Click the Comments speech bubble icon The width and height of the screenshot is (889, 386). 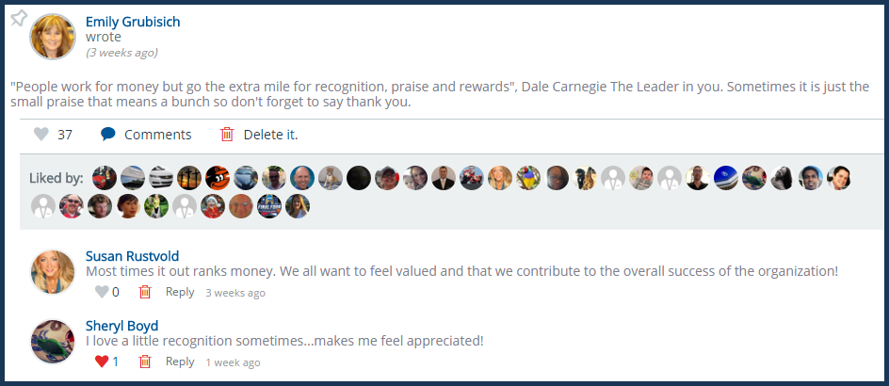pyautogui.click(x=108, y=135)
